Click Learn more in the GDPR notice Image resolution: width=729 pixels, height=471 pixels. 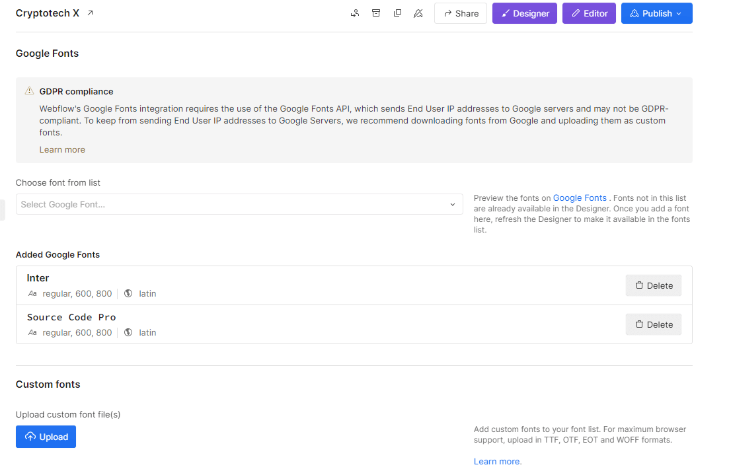pos(62,149)
